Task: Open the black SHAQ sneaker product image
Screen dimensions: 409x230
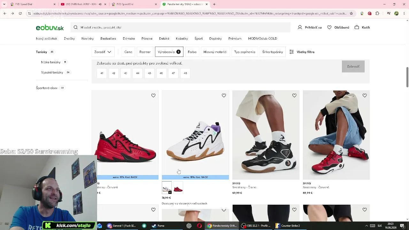Action: click(266, 135)
